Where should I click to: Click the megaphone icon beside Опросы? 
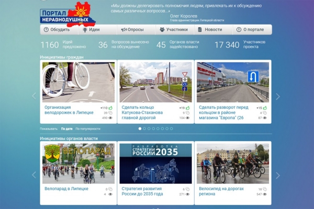(x=124, y=30)
